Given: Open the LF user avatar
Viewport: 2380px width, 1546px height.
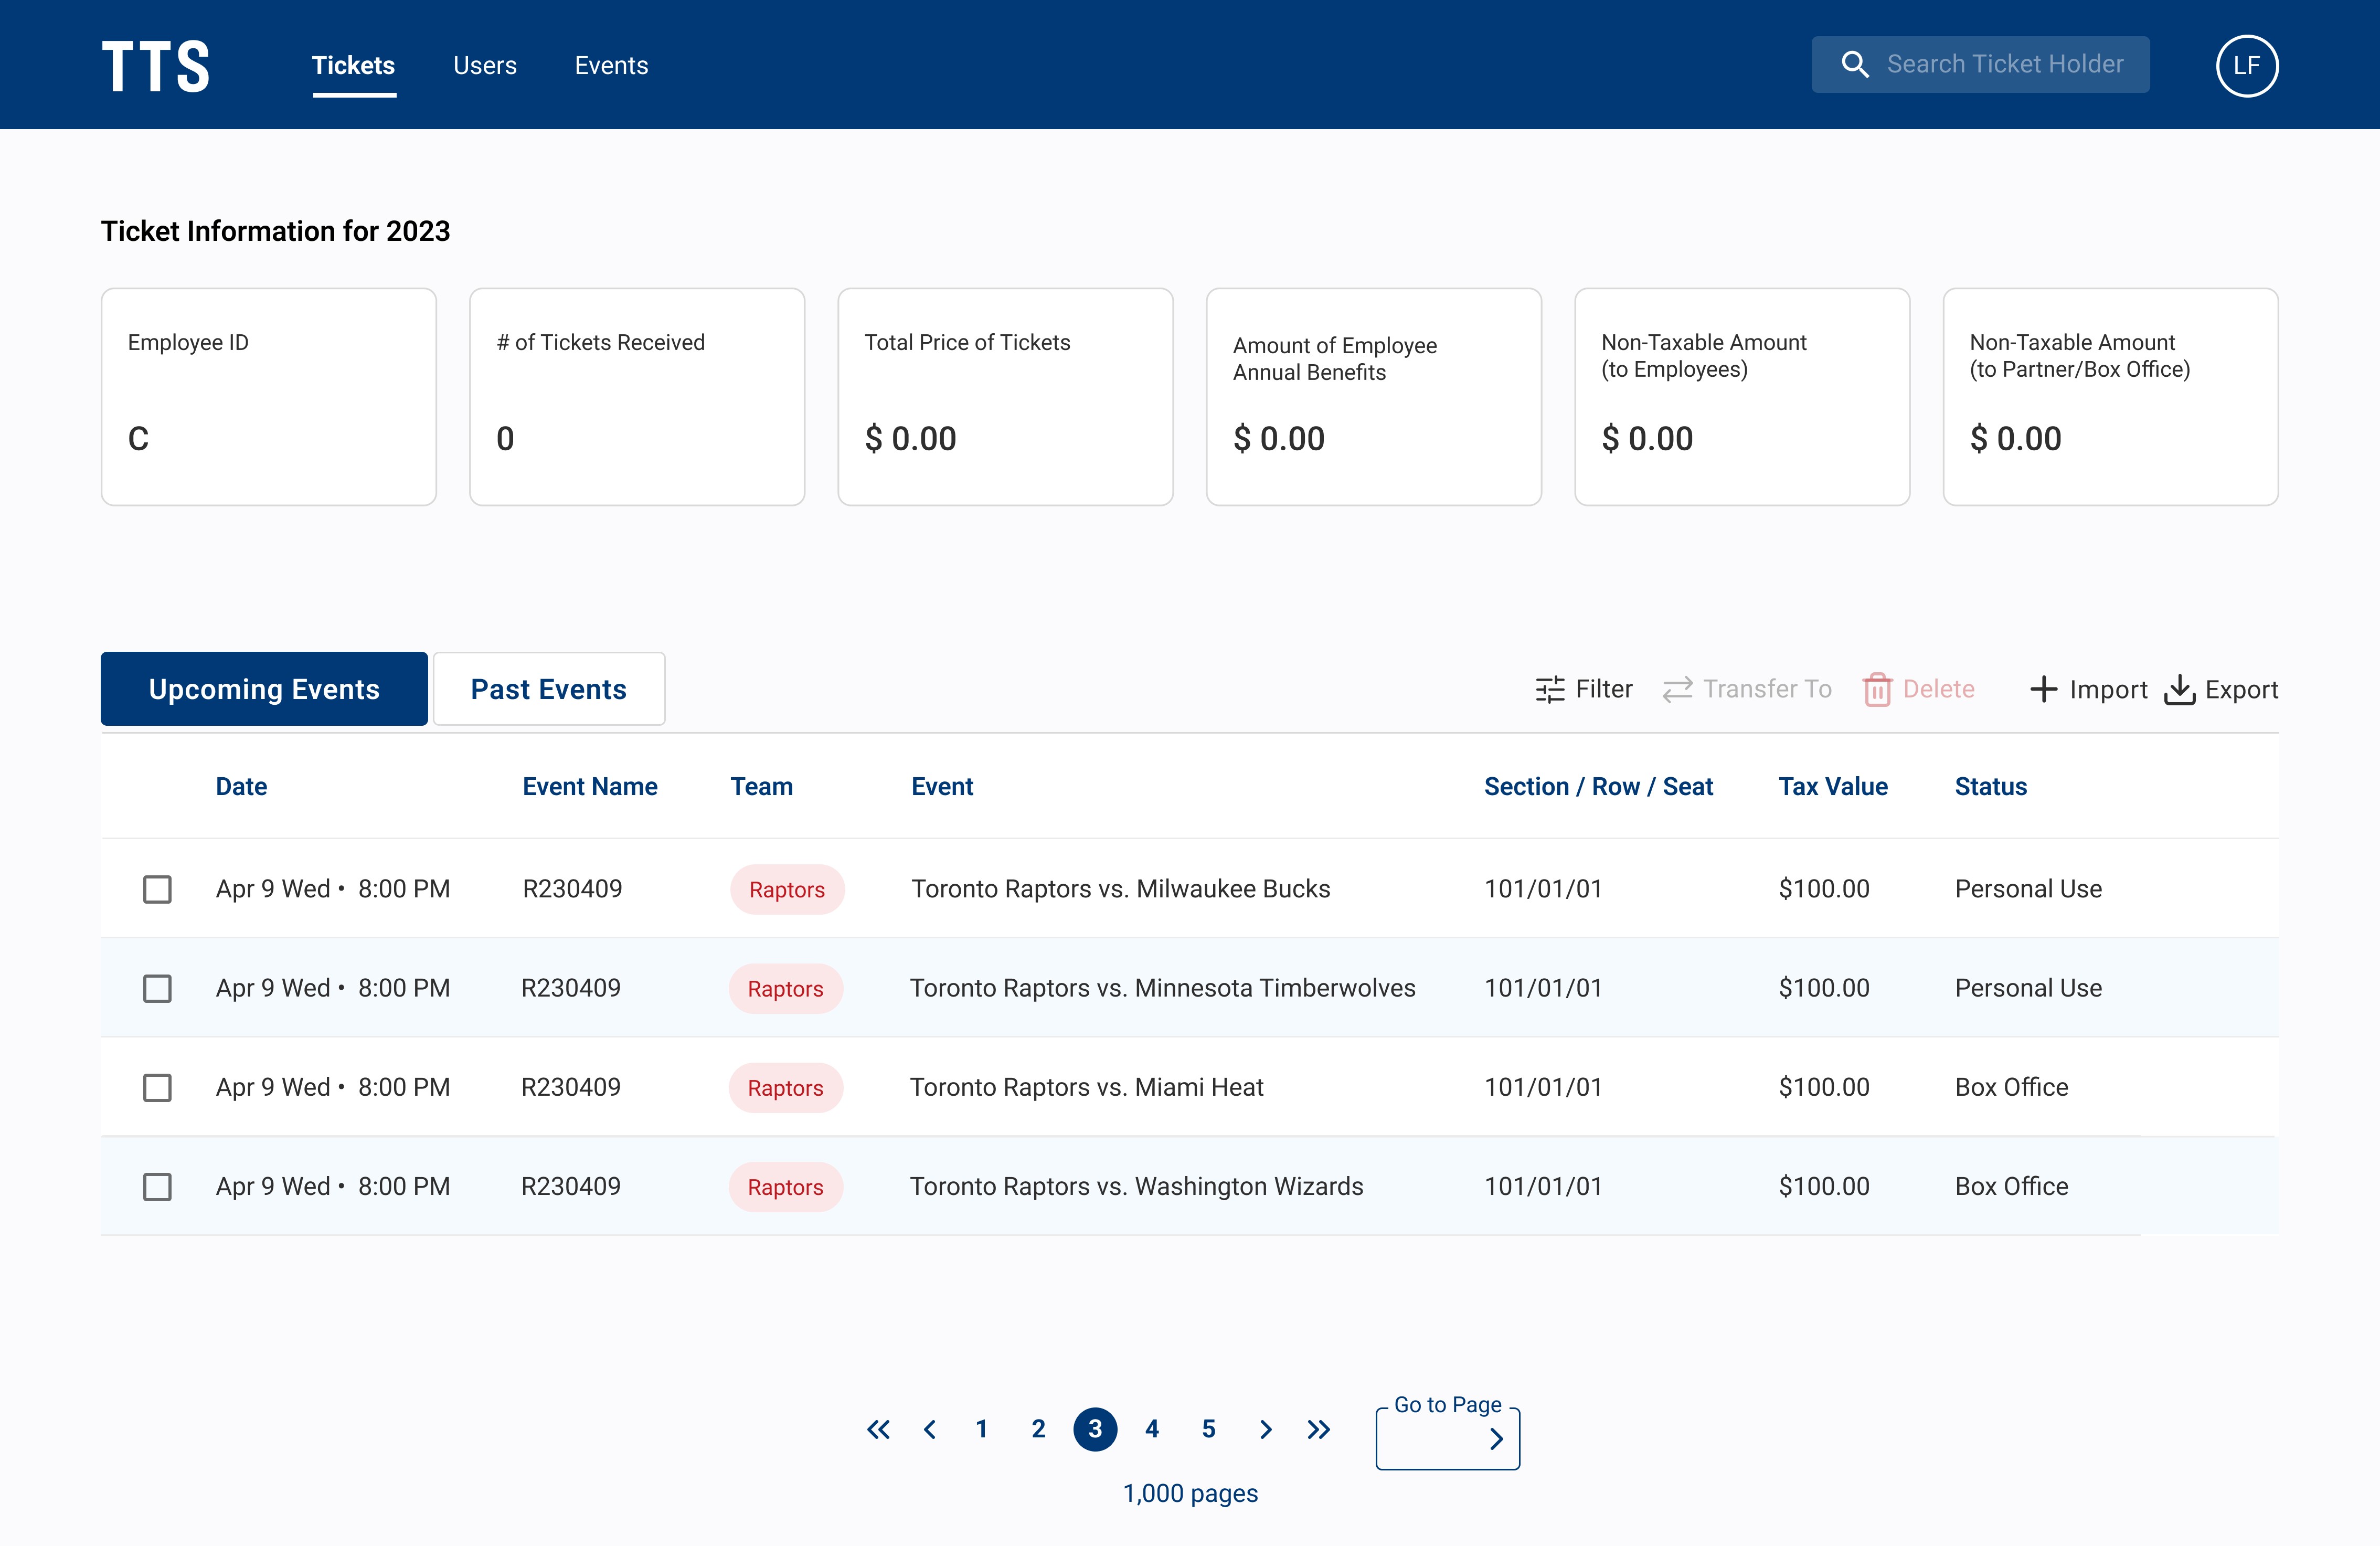Looking at the screenshot, I should [2246, 66].
